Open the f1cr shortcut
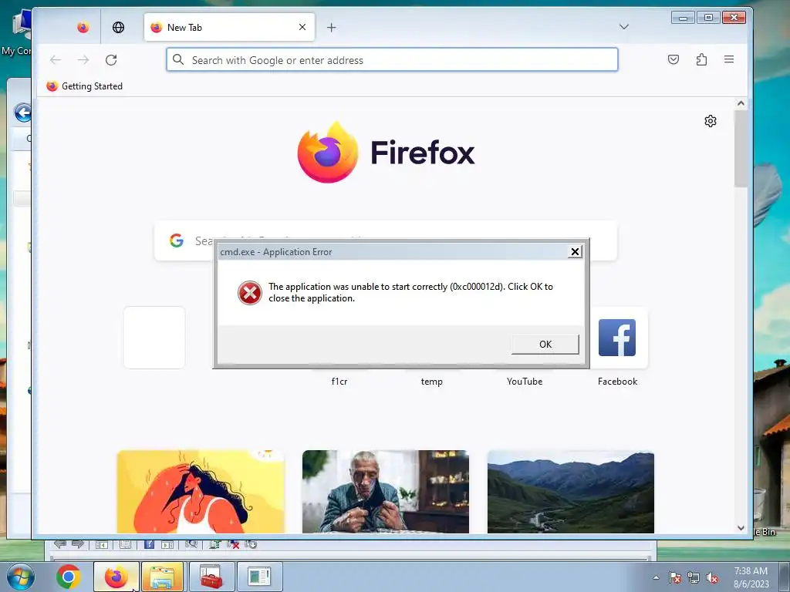The image size is (790, 592). tap(339, 382)
